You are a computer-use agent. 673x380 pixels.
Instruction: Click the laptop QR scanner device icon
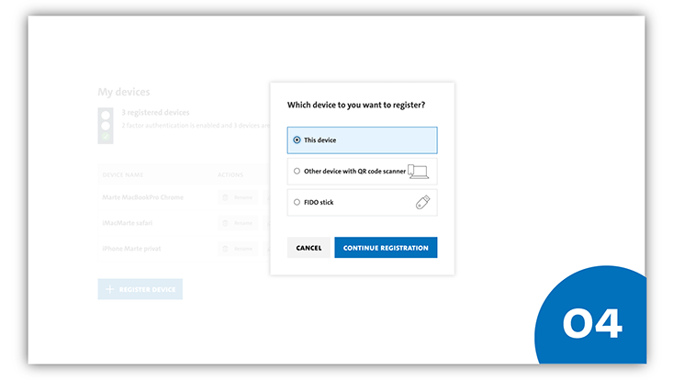418,171
